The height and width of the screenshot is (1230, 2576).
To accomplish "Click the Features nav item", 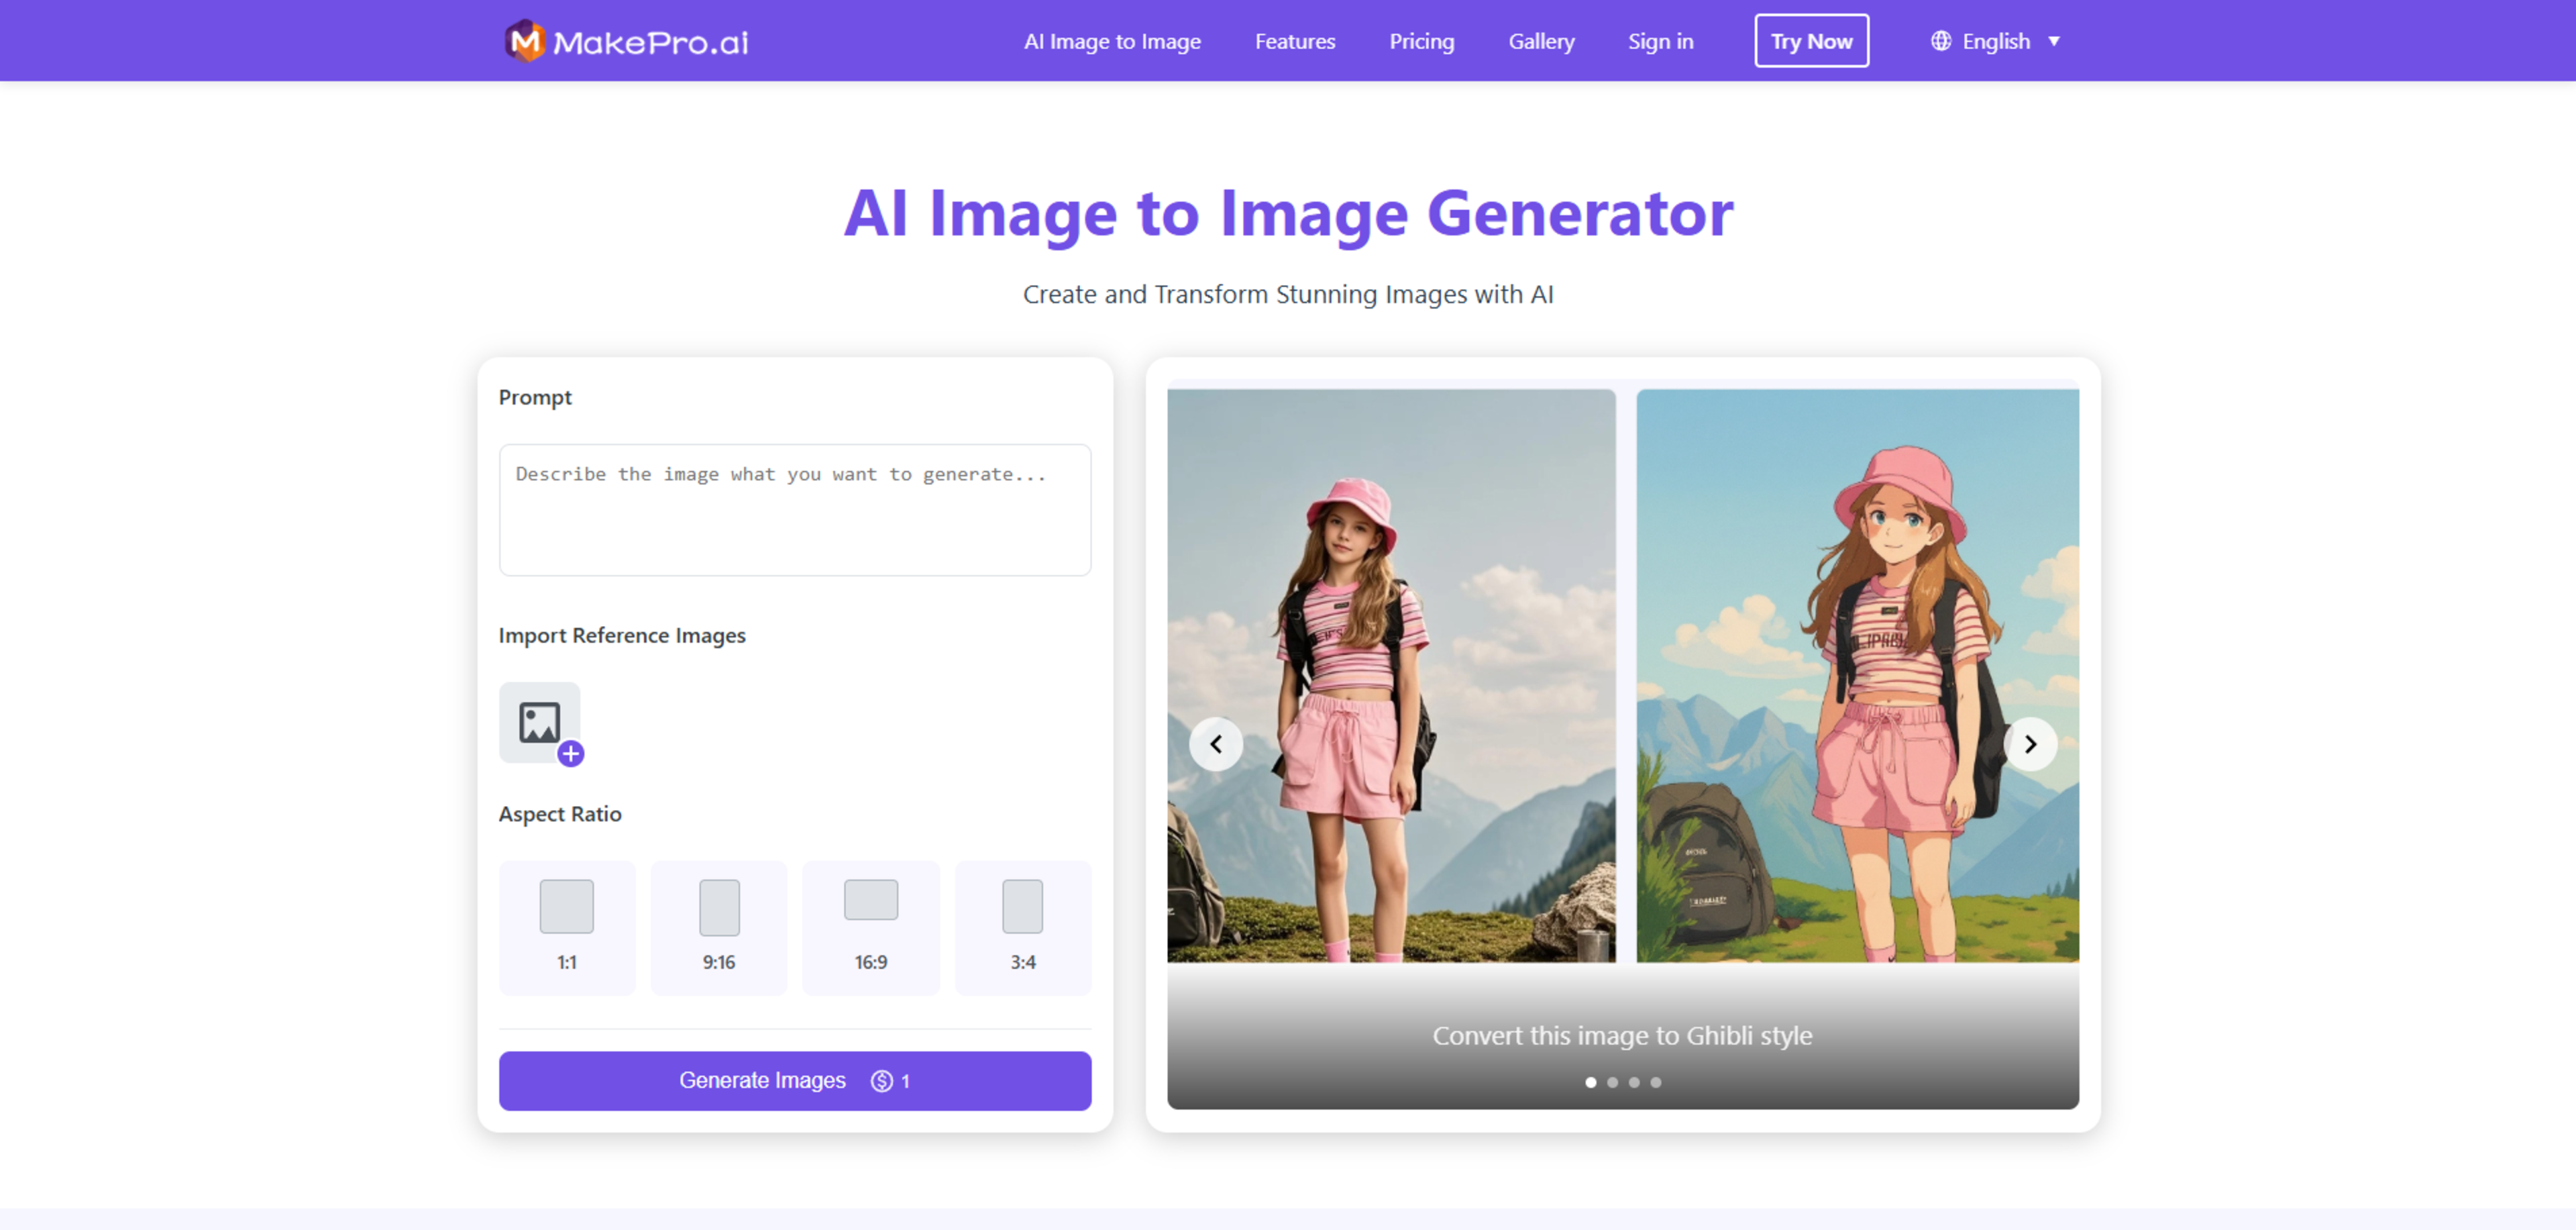I will [x=1295, y=41].
